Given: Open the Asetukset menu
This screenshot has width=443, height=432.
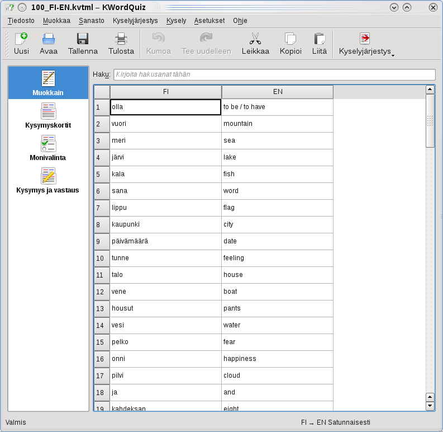Looking at the screenshot, I should [209, 21].
